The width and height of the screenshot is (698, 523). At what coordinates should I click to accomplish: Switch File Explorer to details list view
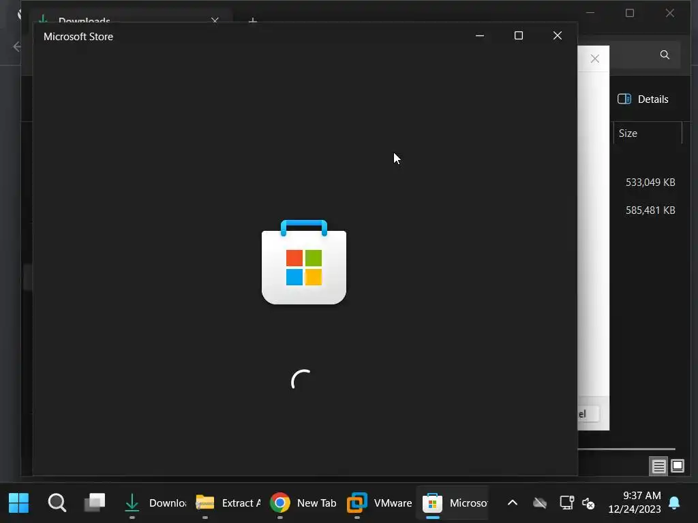[x=658, y=466]
